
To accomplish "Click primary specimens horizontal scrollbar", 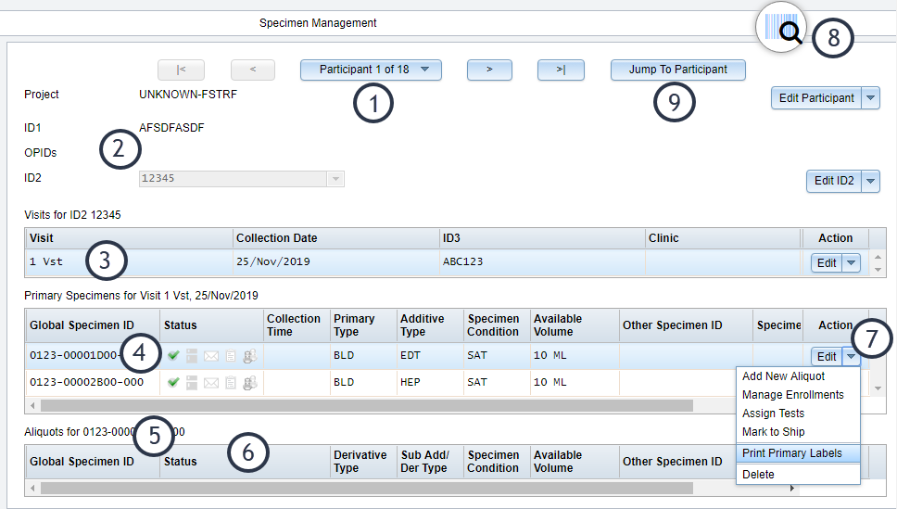I will 367,406.
